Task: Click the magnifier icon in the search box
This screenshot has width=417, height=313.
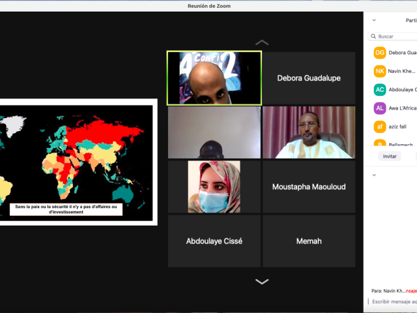Action: 373,37
